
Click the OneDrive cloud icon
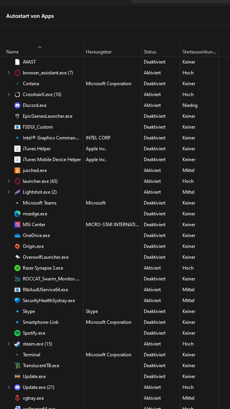17,235
